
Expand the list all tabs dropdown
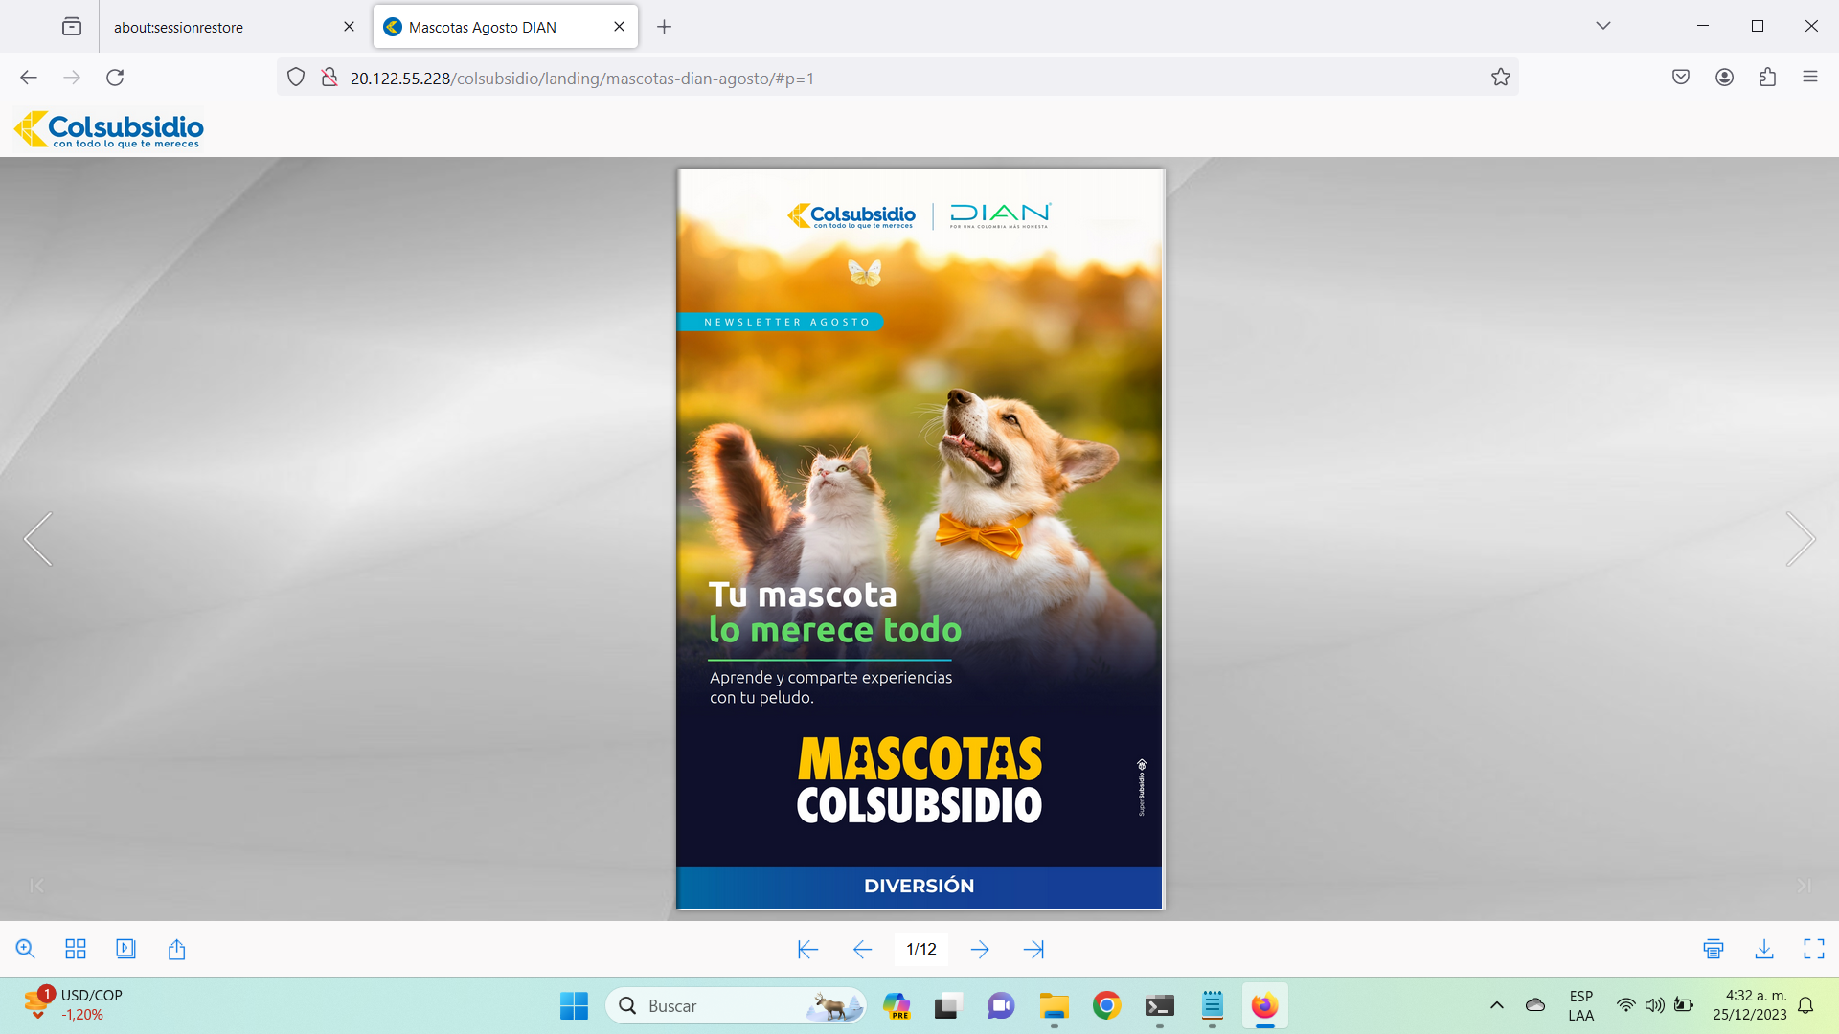[1603, 26]
